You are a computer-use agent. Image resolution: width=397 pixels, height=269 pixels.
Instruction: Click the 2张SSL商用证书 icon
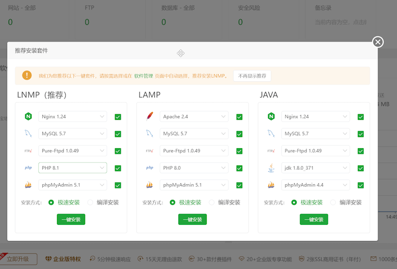pyautogui.click(x=301, y=259)
